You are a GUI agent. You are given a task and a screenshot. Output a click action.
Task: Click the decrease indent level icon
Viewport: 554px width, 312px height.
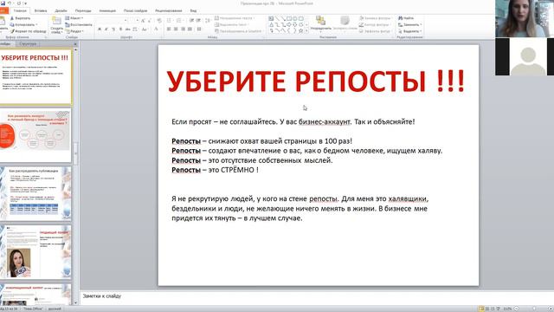click(191, 21)
